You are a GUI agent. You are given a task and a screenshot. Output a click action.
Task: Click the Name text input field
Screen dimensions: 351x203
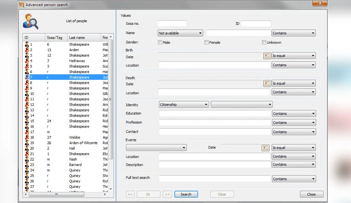click(238, 33)
